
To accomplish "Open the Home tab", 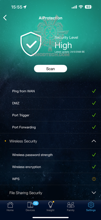I will 10,207.
